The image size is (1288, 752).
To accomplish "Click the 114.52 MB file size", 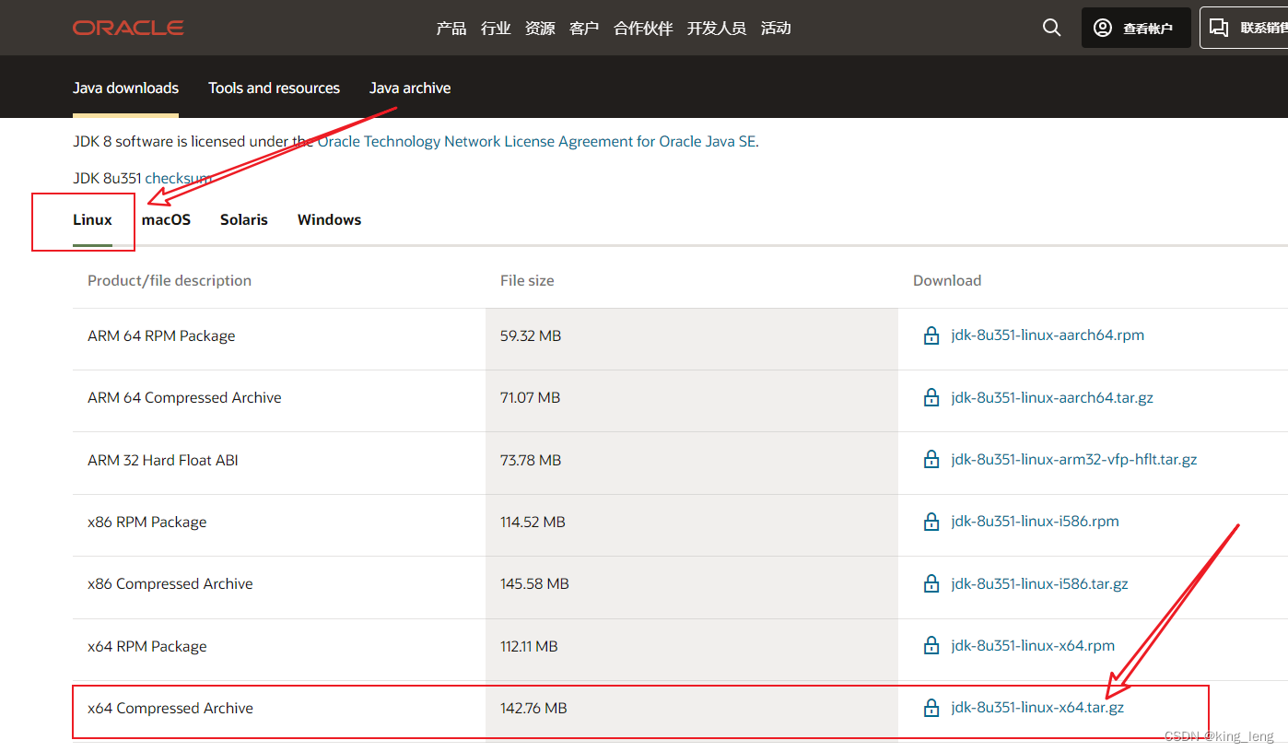I will click(533, 522).
